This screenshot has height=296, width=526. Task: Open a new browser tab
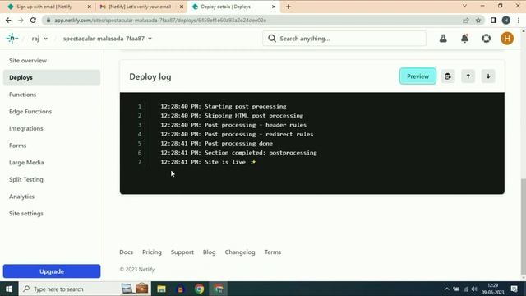coord(288,7)
